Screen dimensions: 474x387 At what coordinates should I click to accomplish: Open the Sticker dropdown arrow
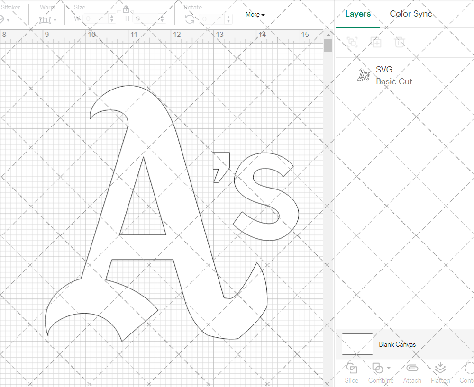[8, 20]
